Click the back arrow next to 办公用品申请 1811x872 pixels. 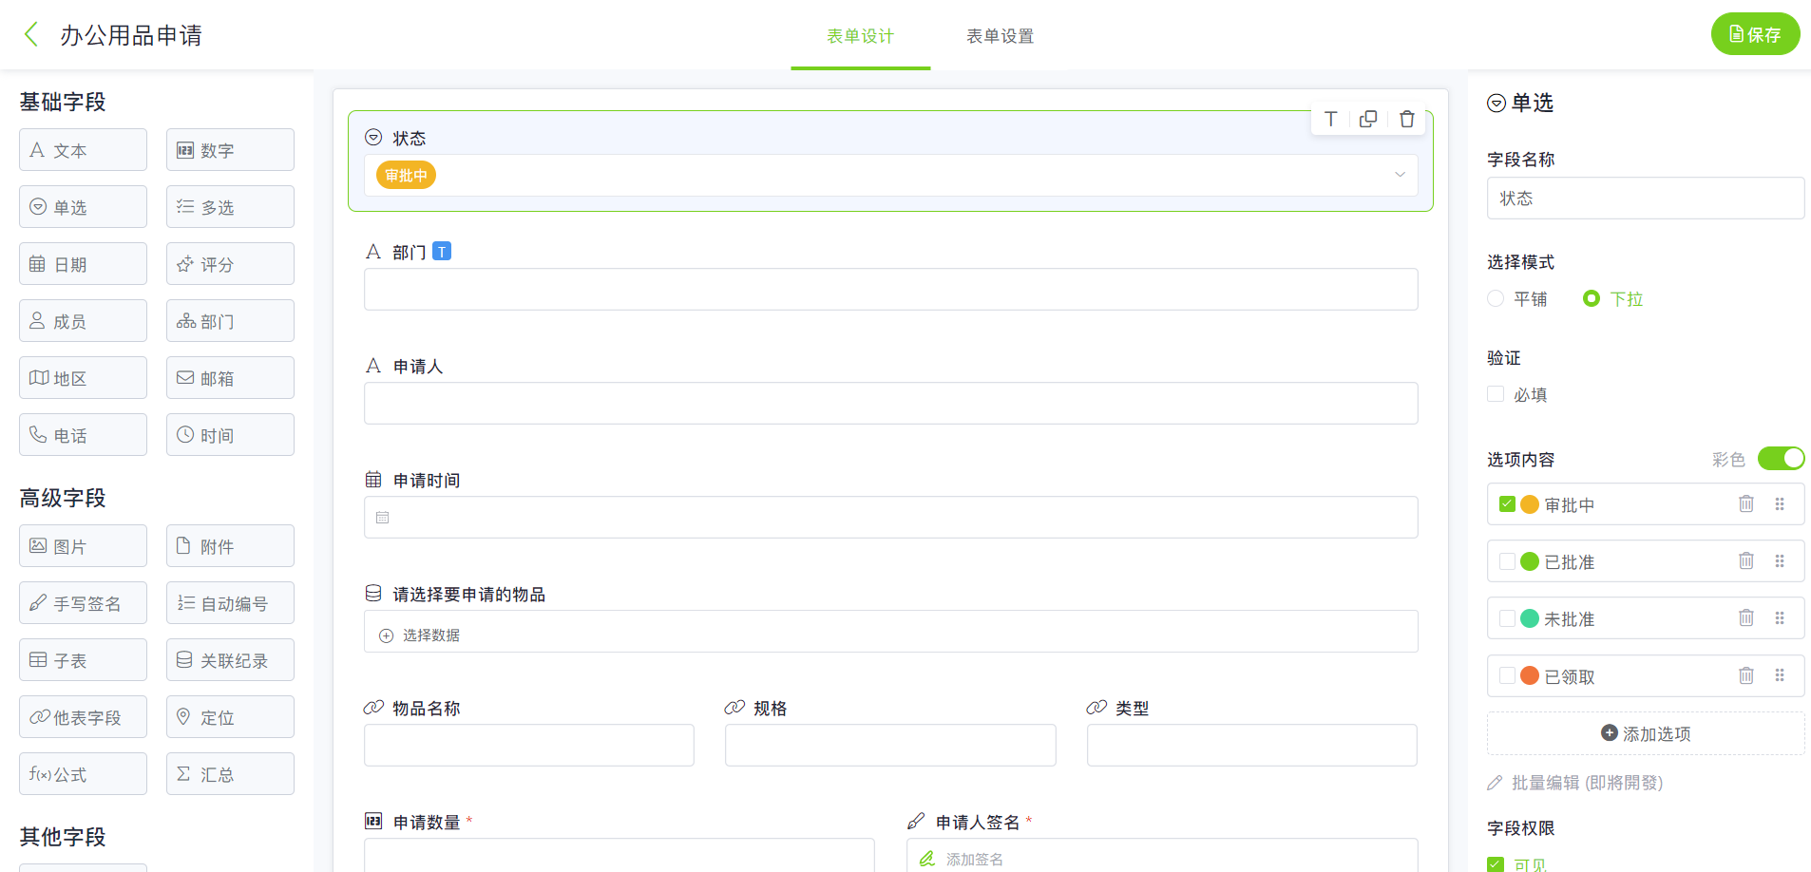[x=31, y=35]
